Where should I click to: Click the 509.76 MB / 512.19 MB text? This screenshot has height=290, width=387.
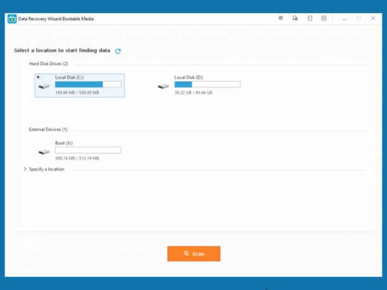pos(77,158)
